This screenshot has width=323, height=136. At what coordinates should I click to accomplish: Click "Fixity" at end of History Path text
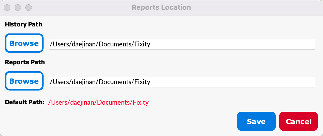pos(142,45)
